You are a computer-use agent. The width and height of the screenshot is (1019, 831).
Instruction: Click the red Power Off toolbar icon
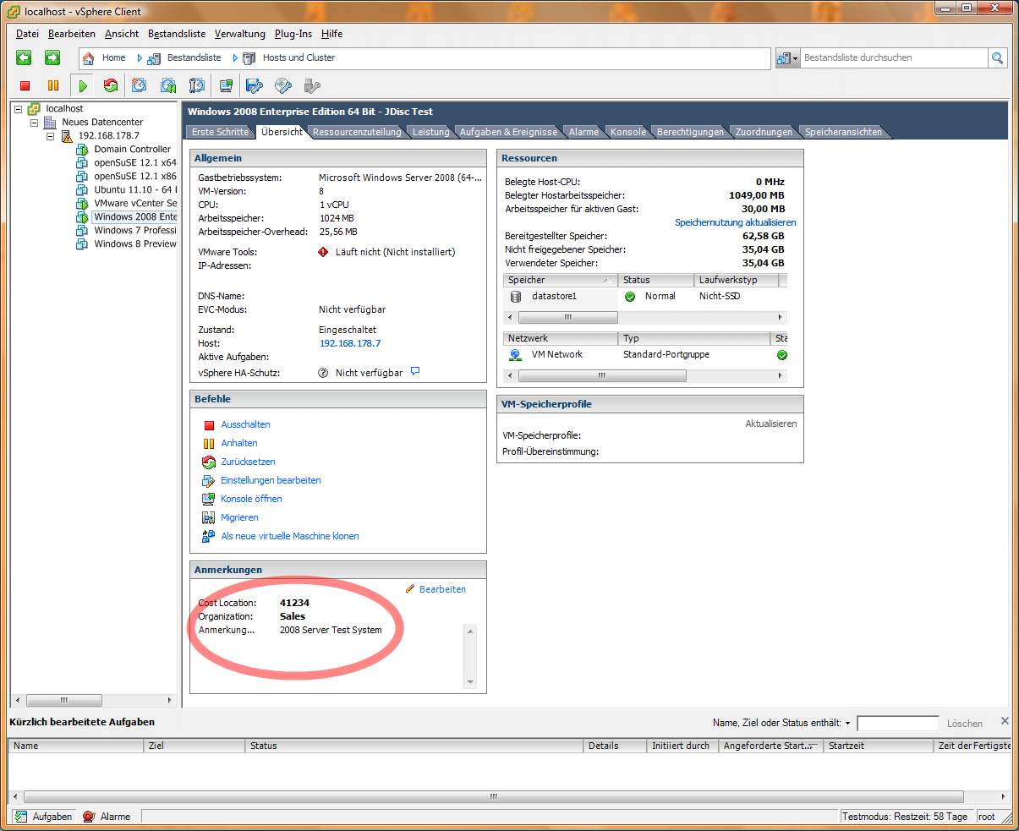[25, 85]
